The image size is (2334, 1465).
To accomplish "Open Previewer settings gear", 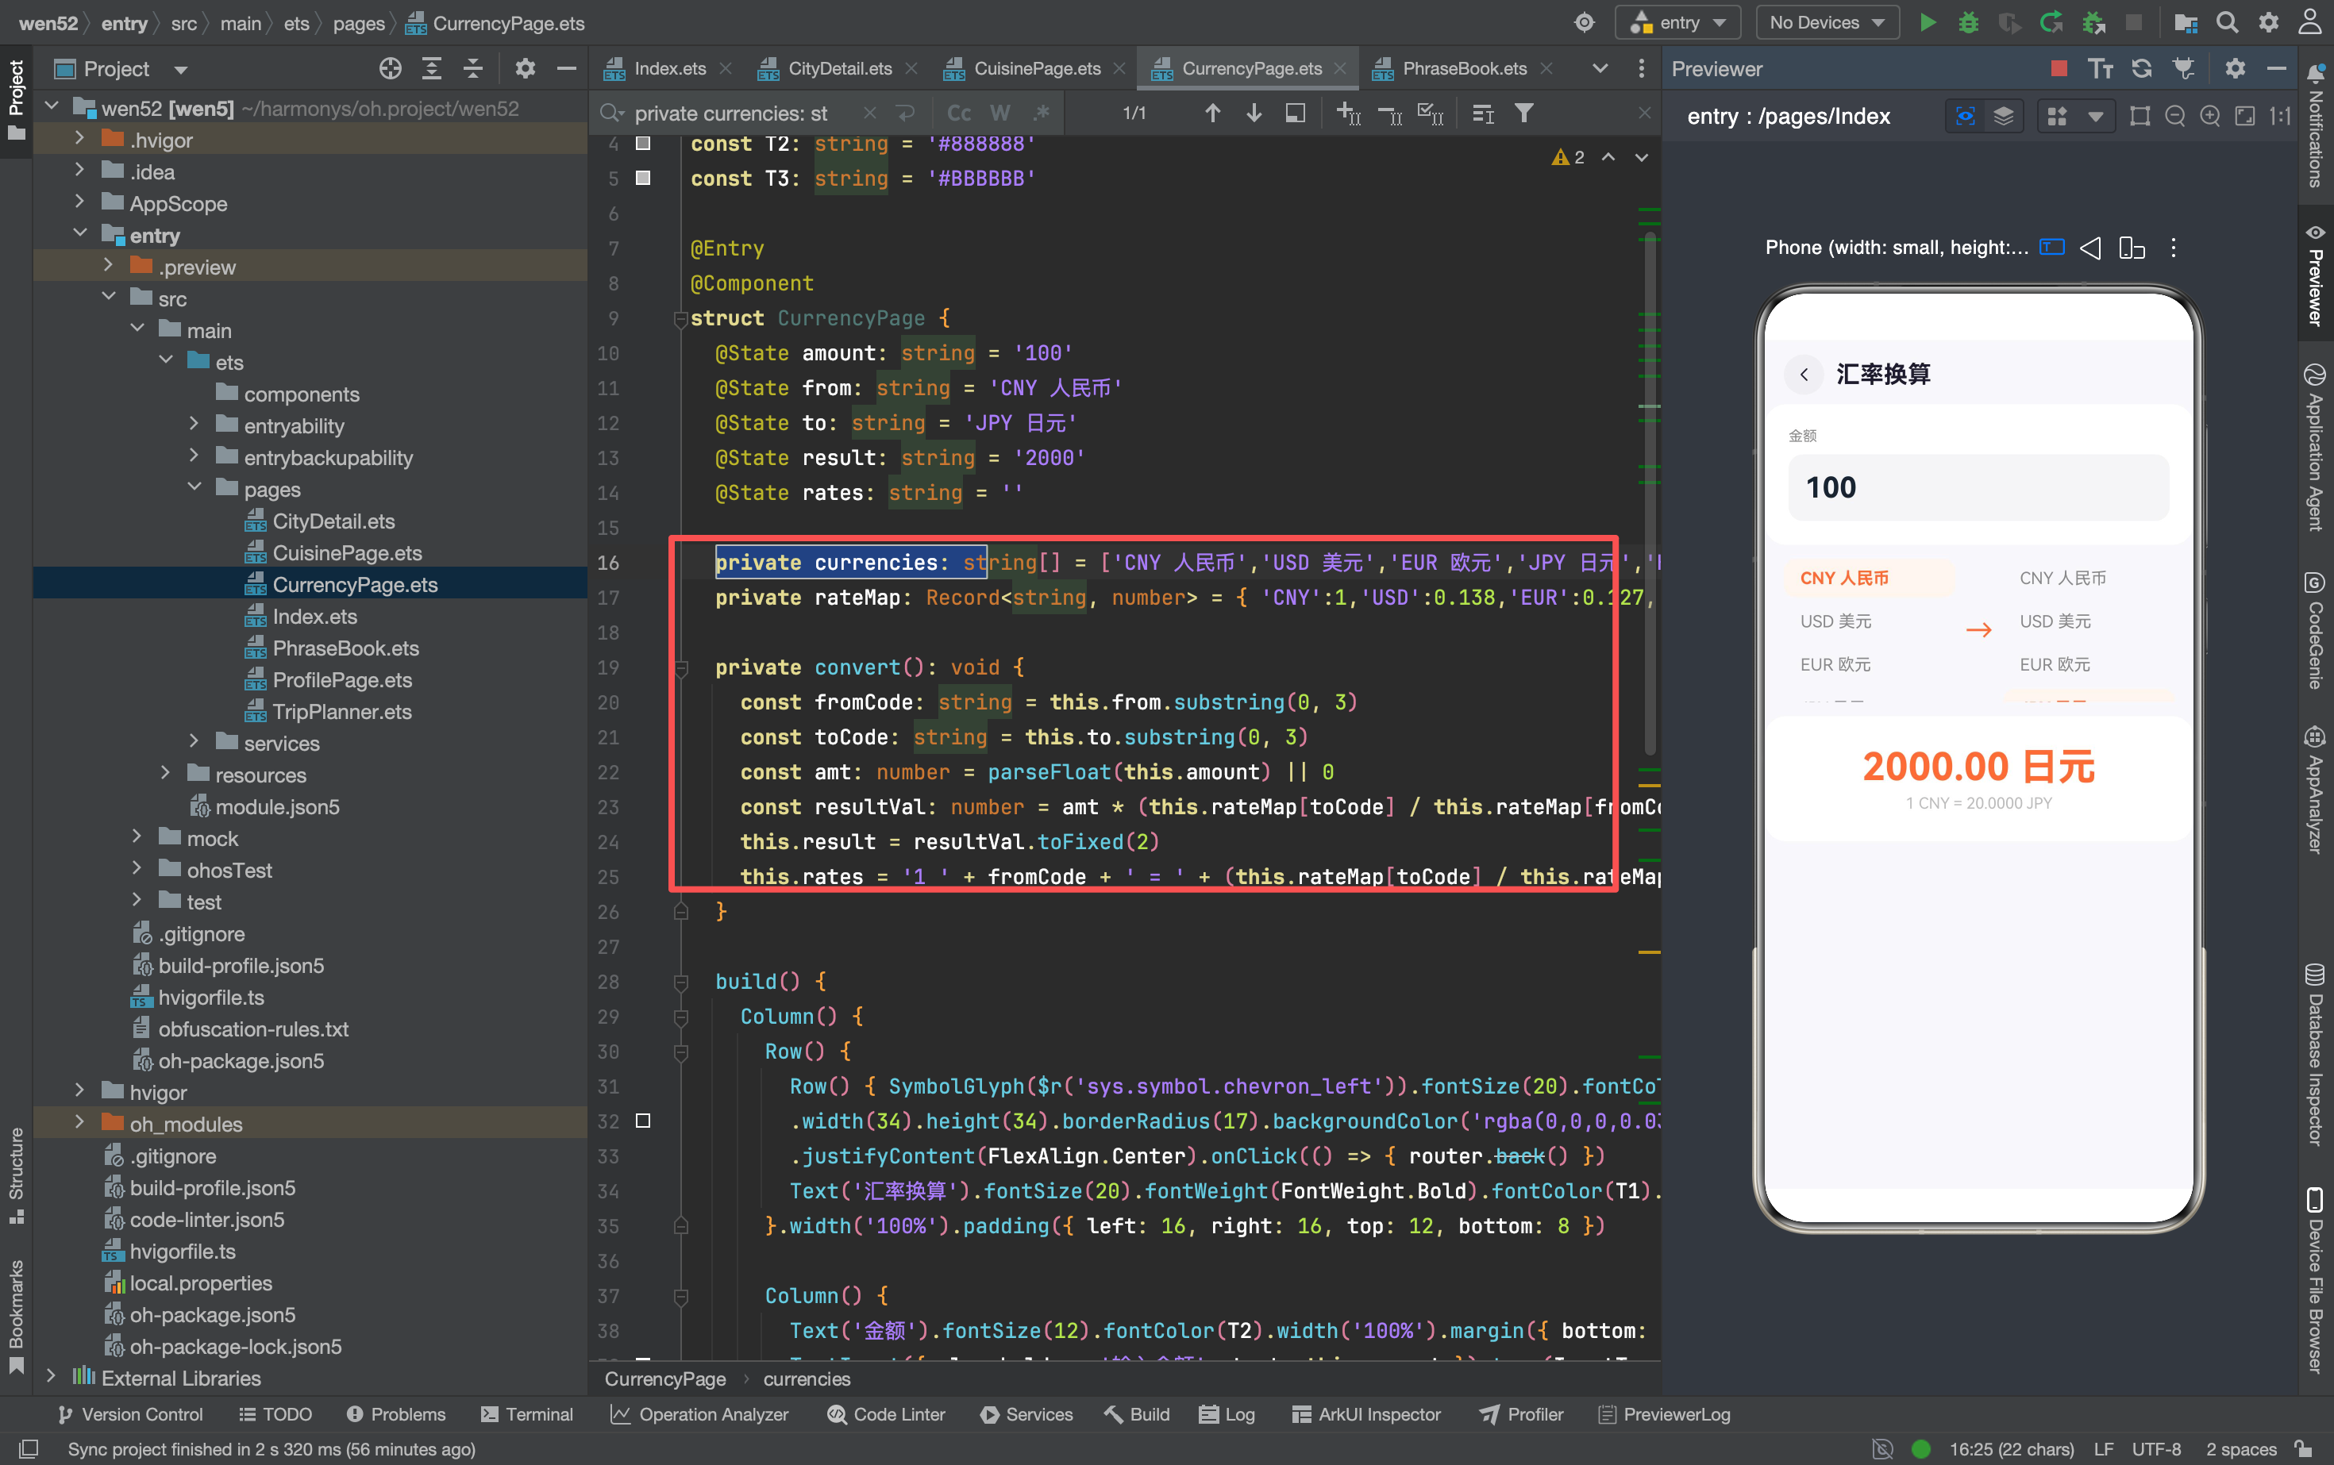I will tap(2235, 69).
